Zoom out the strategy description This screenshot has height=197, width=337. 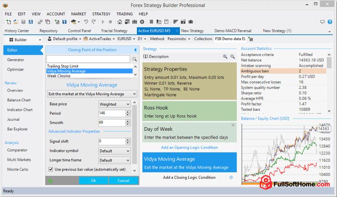click(x=233, y=57)
